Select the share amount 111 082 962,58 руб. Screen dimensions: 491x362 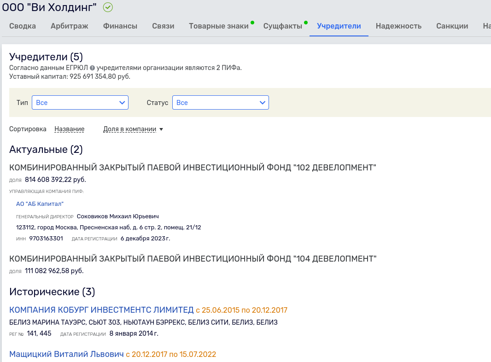coord(54,271)
